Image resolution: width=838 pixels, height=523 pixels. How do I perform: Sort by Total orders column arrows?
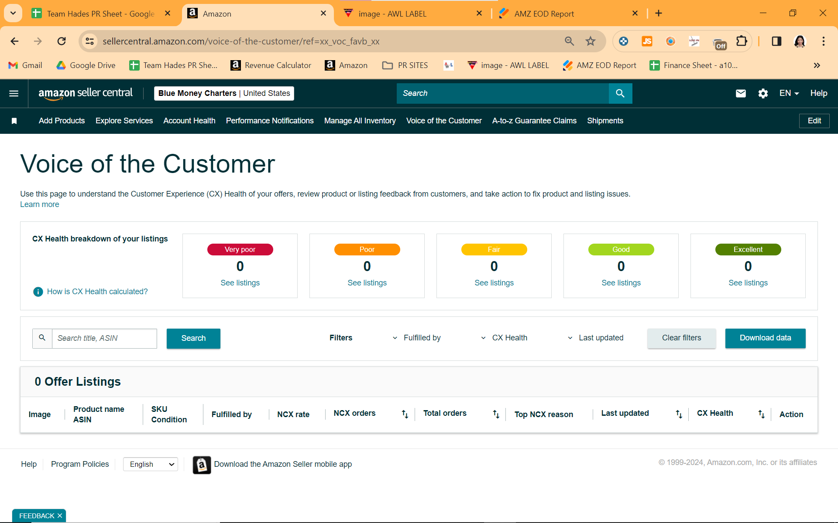[496, 414]
